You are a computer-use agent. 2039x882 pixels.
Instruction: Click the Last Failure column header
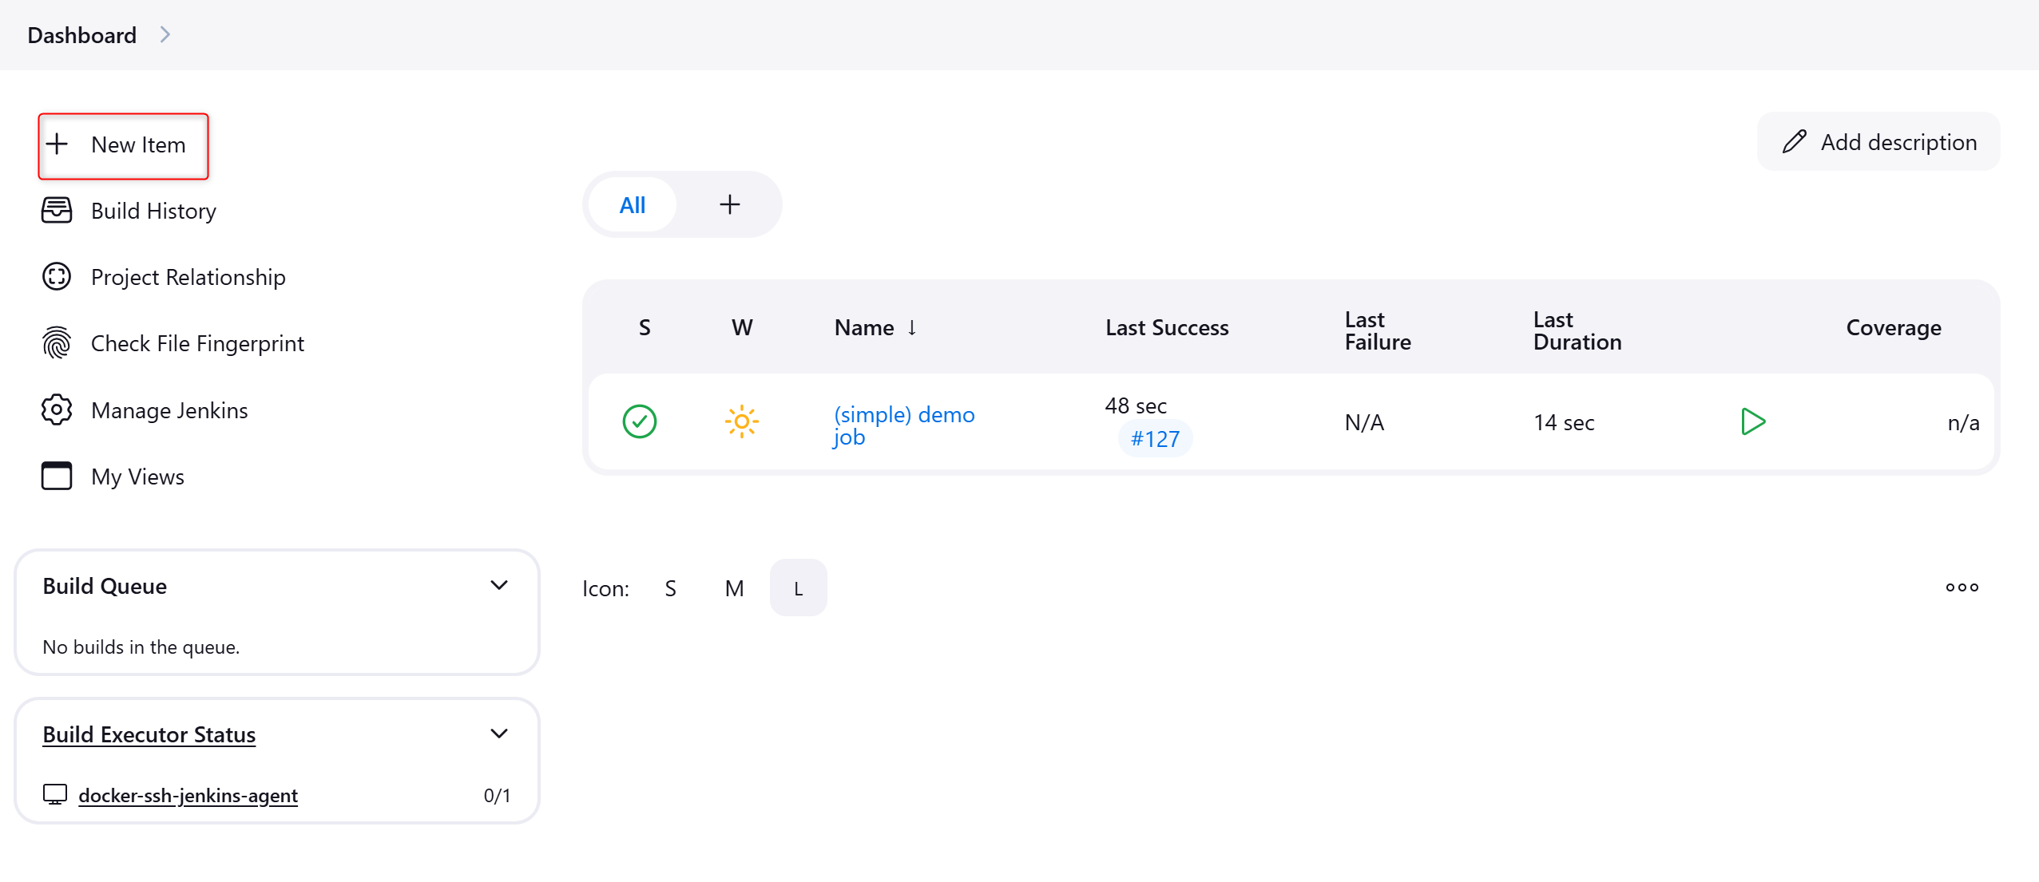[x=1378, y=330]
